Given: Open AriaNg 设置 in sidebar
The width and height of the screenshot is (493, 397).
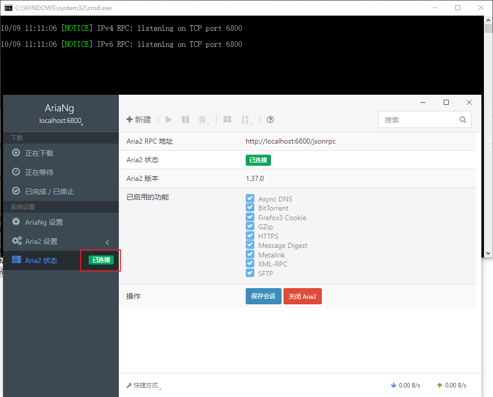Looking at the screenshot, I should pos(61,222).
